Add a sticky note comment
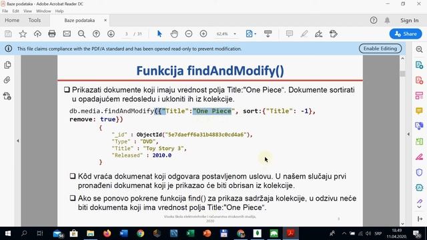Screen dimensions: 427x240 click(x=289, y=34)
